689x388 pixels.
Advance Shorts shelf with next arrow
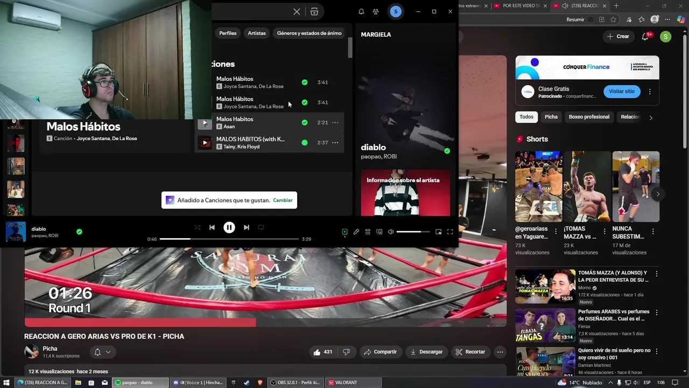pyautogui.click(x=658, y=194)
